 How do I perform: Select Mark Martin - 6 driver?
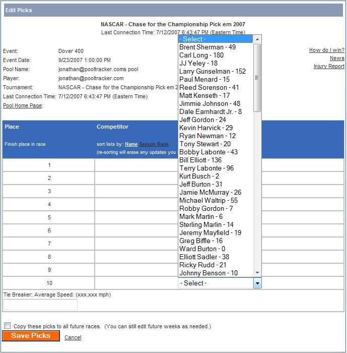click(216, 216)
